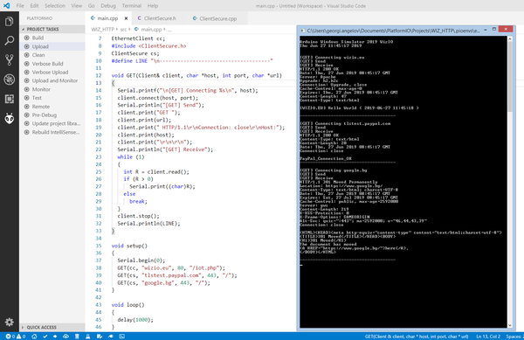Collapse the PROJECT TASKS section
524x340 pixels.
tap(52, 29)
